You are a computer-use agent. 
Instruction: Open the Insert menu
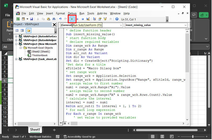(50, 13)
